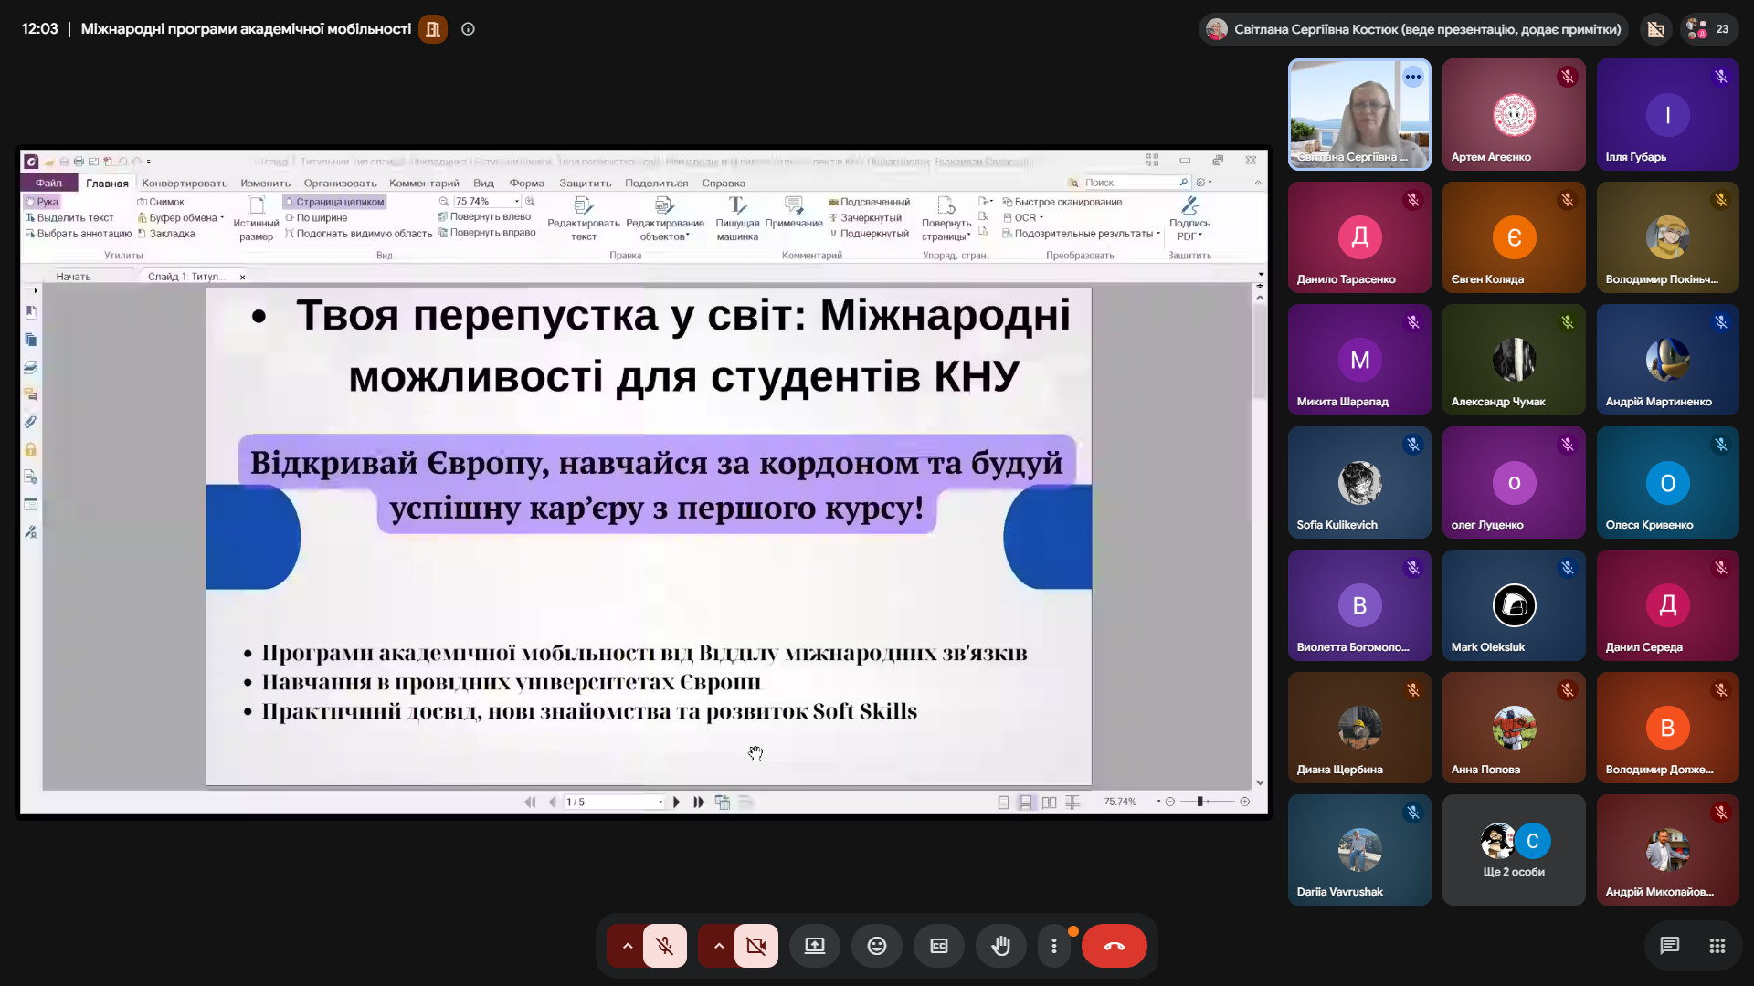Toggle the camera off button
Viewport: 1754px width, 986px height.
755,946
